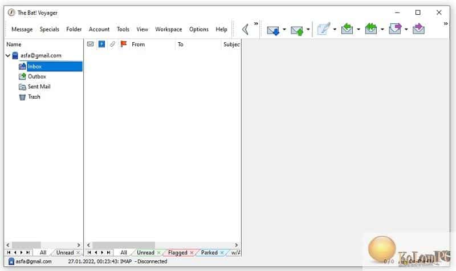
Task: Click the Sent Mail folder icon
Action: [x=22, y=87]
